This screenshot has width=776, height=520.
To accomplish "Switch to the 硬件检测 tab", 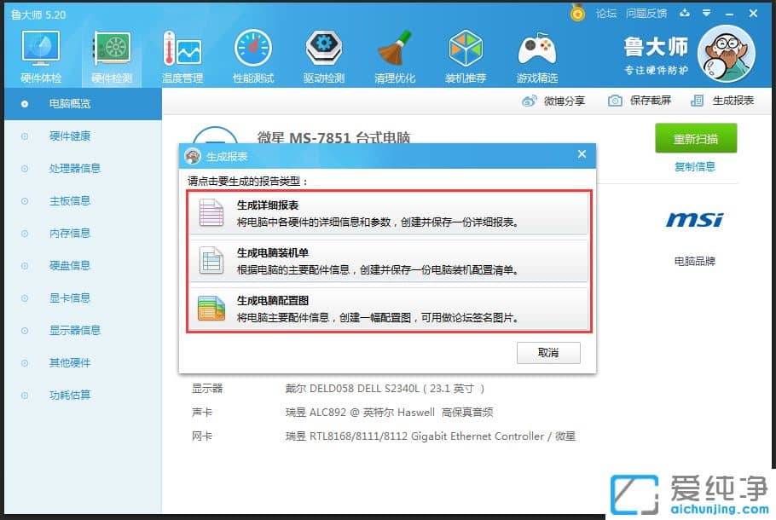I will [x=110, y=53].
